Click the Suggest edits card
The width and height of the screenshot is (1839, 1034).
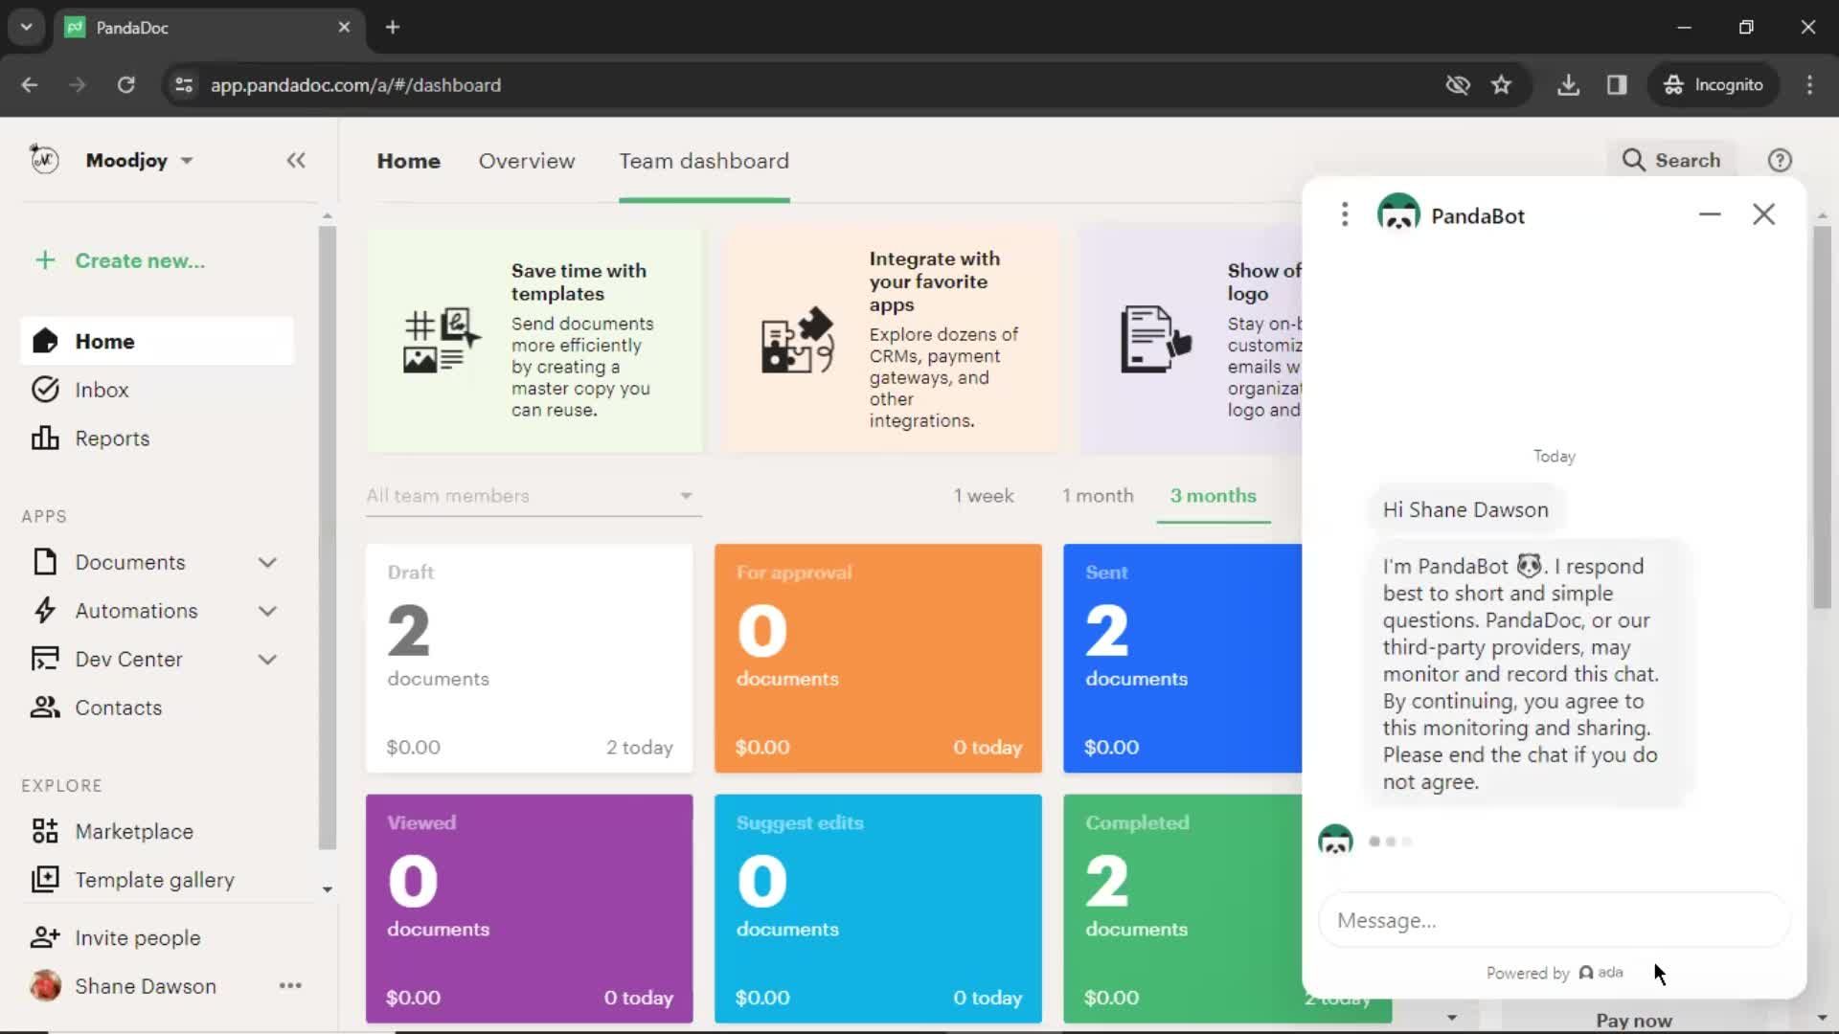877,909
